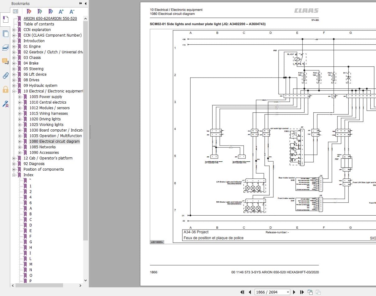The width and height of the screenshot is (376, 296).
Task: Select the 1010 Central electrics bookmark
Action: 48,102
